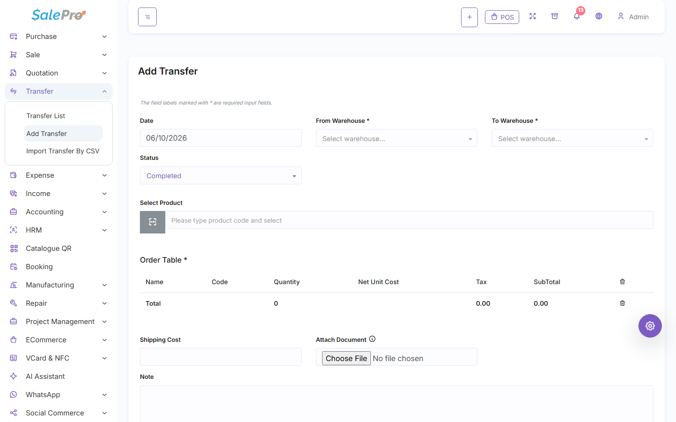Open the Project Management menu

coord(59,322)
